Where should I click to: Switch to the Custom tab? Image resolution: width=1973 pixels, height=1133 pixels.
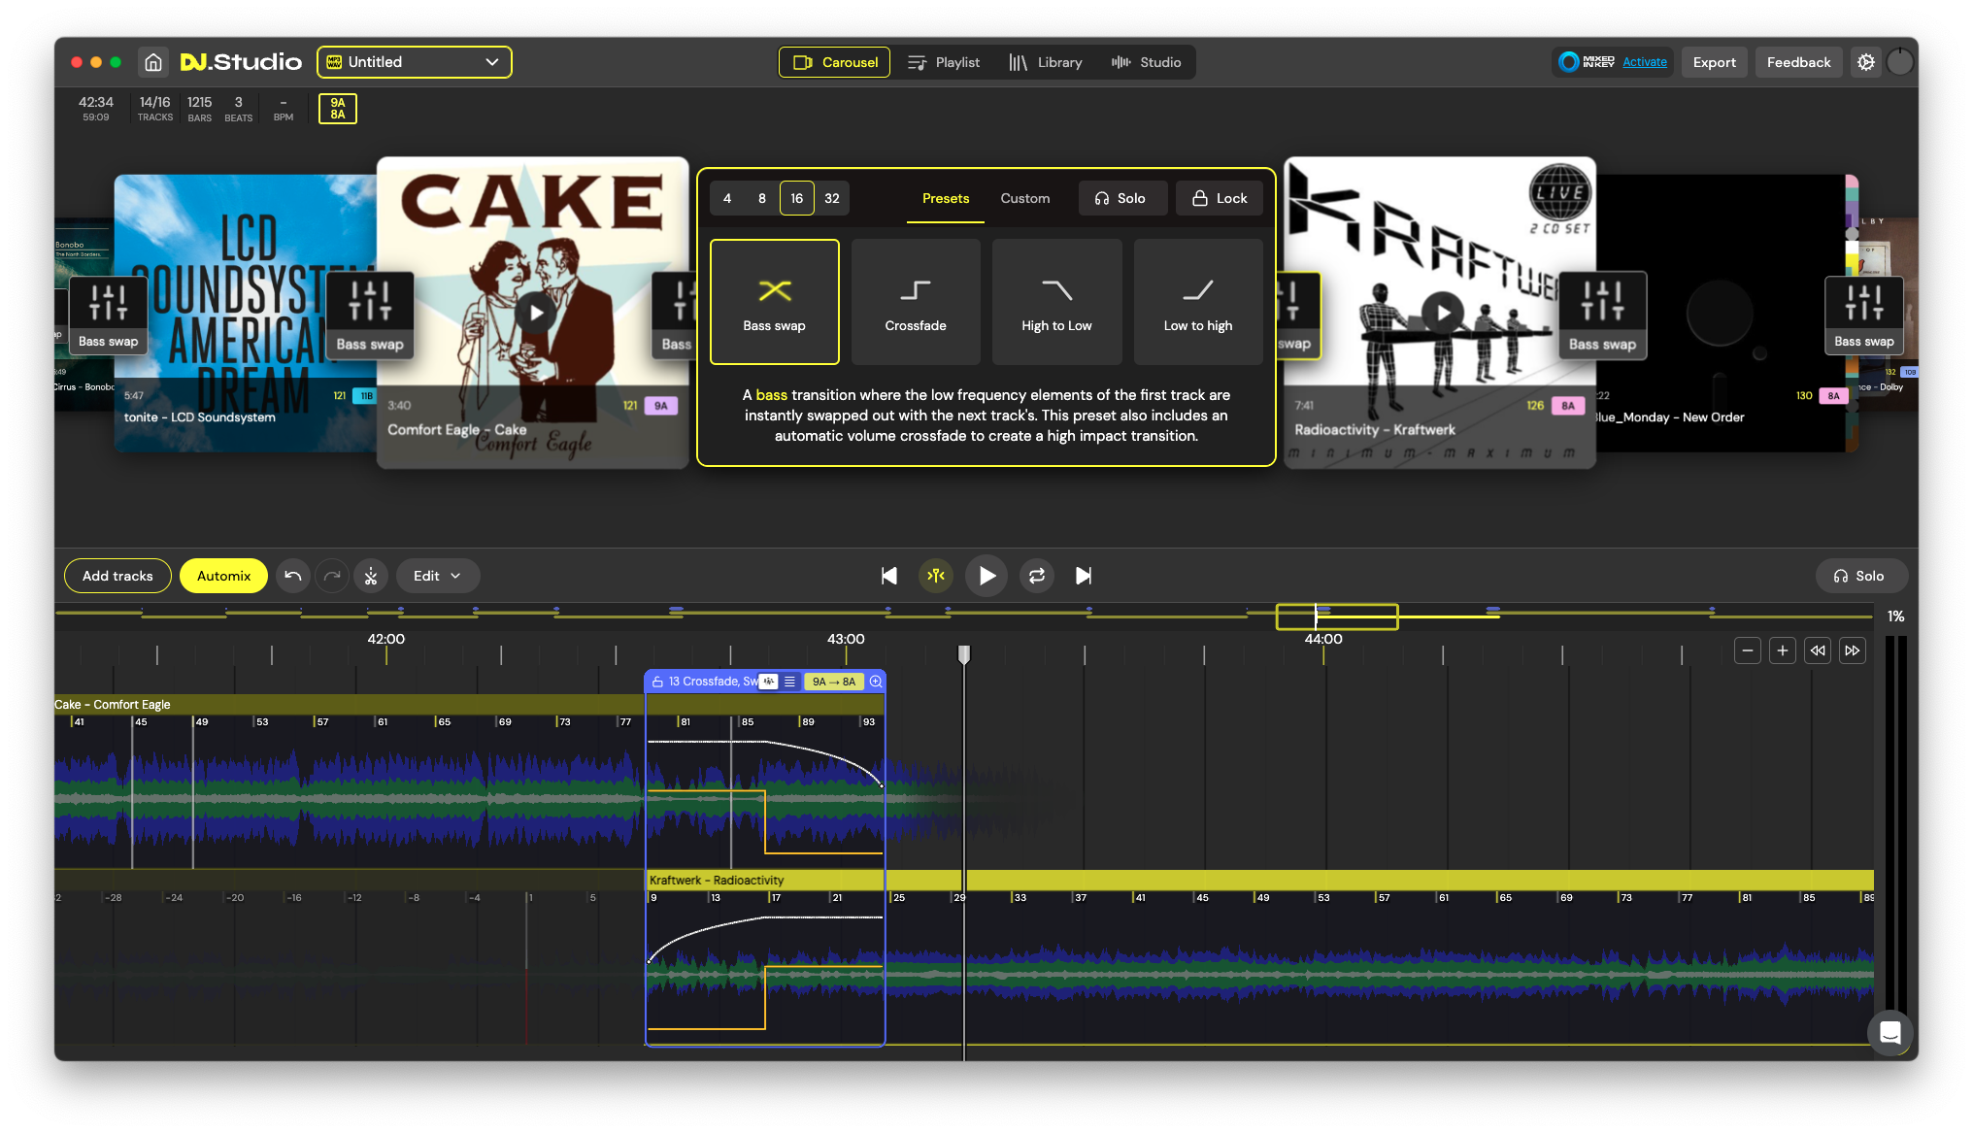[x=1025, y=198]
